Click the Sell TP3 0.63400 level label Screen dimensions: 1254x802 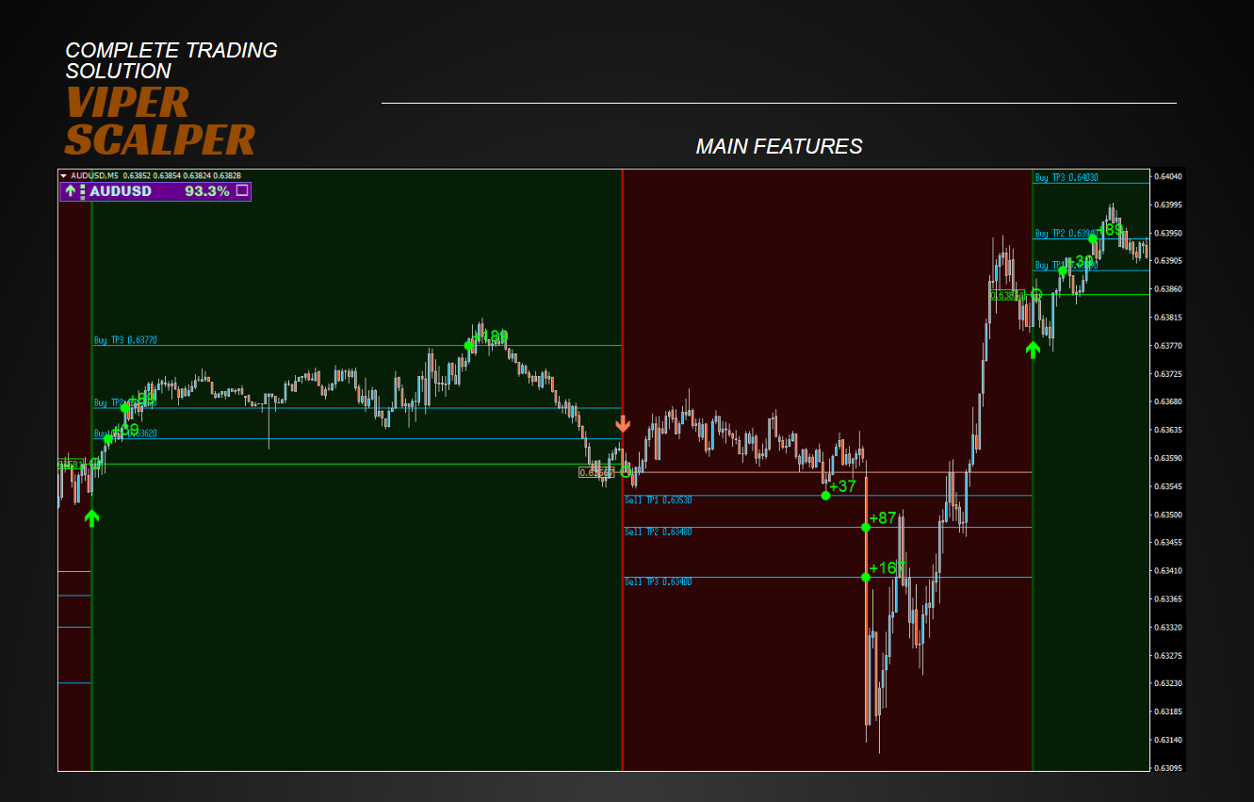click(658, 582)
